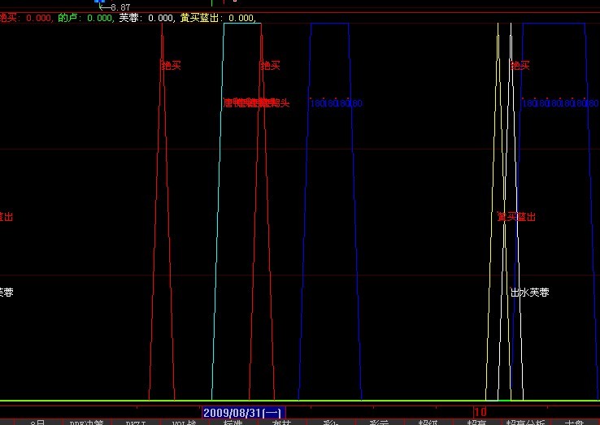Select the white 芙蓉 indicator legend

tap(146, 17)
